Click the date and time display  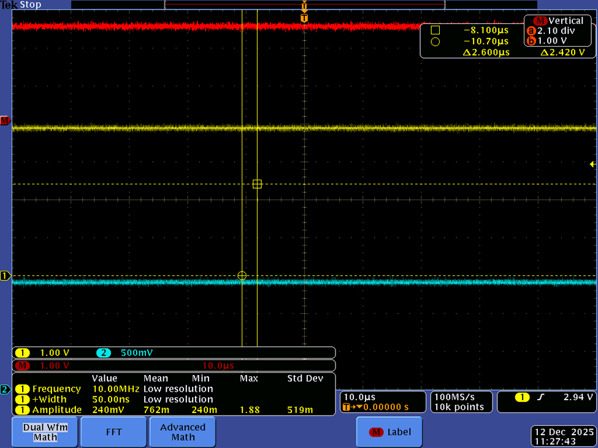(x=564, y=436)
